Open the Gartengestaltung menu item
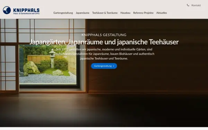Screen dimensions: 208x130 [x=63, y=13]
